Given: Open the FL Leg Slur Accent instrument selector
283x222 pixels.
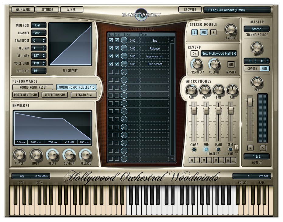Looking at the screenshot, I should pos(237,10).
